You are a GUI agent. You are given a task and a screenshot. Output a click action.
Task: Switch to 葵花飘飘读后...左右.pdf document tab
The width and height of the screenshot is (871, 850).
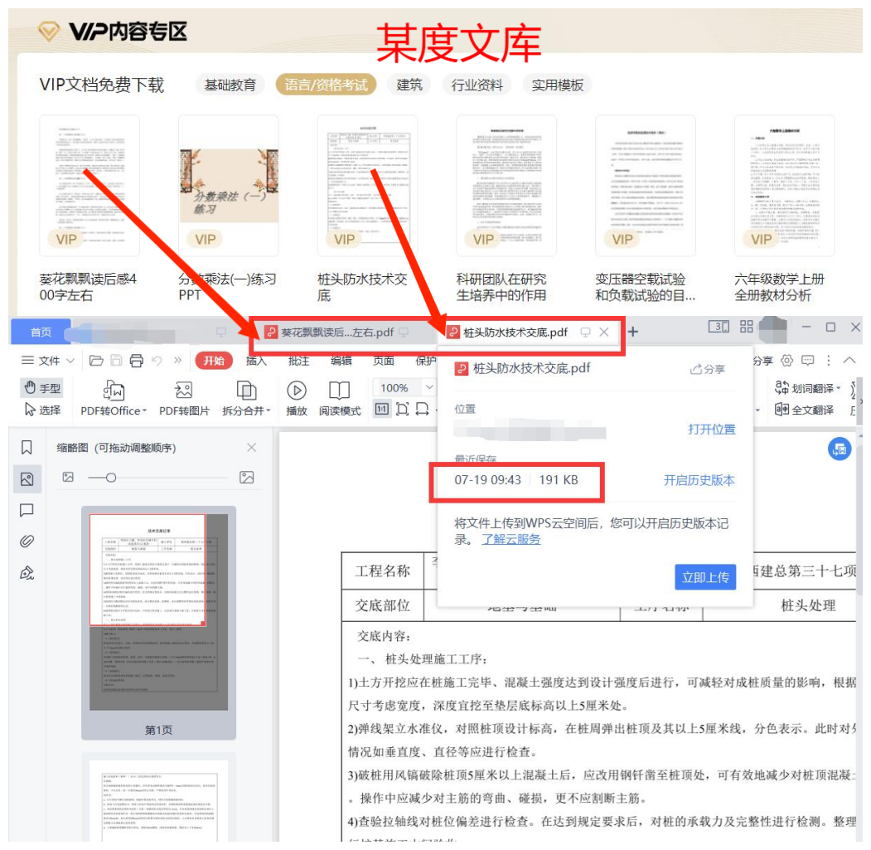(336, 333)
